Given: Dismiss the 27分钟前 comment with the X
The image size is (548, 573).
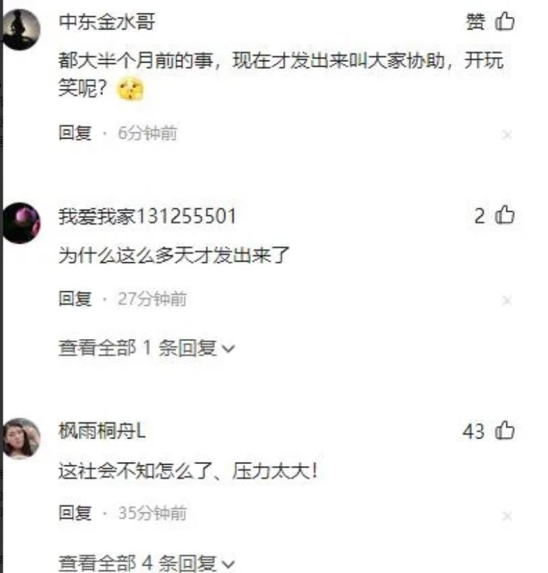Looking at the screenshot, I should pos(507,301).
